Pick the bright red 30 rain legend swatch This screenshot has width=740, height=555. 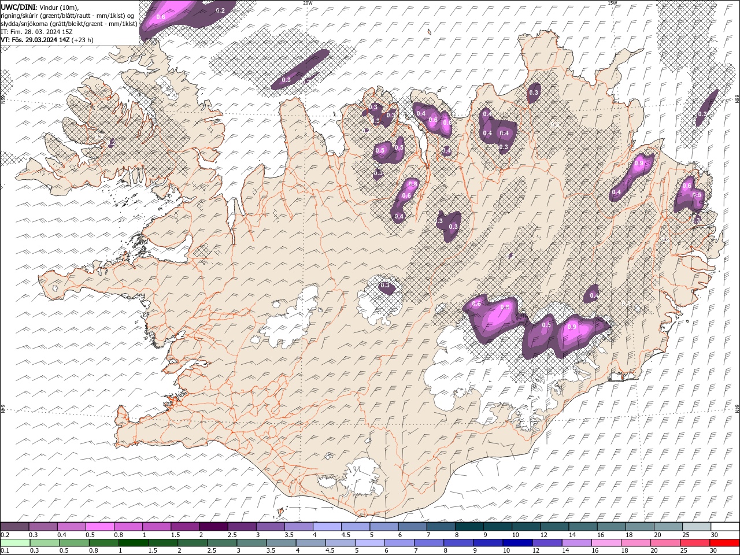tap(724, 543)
